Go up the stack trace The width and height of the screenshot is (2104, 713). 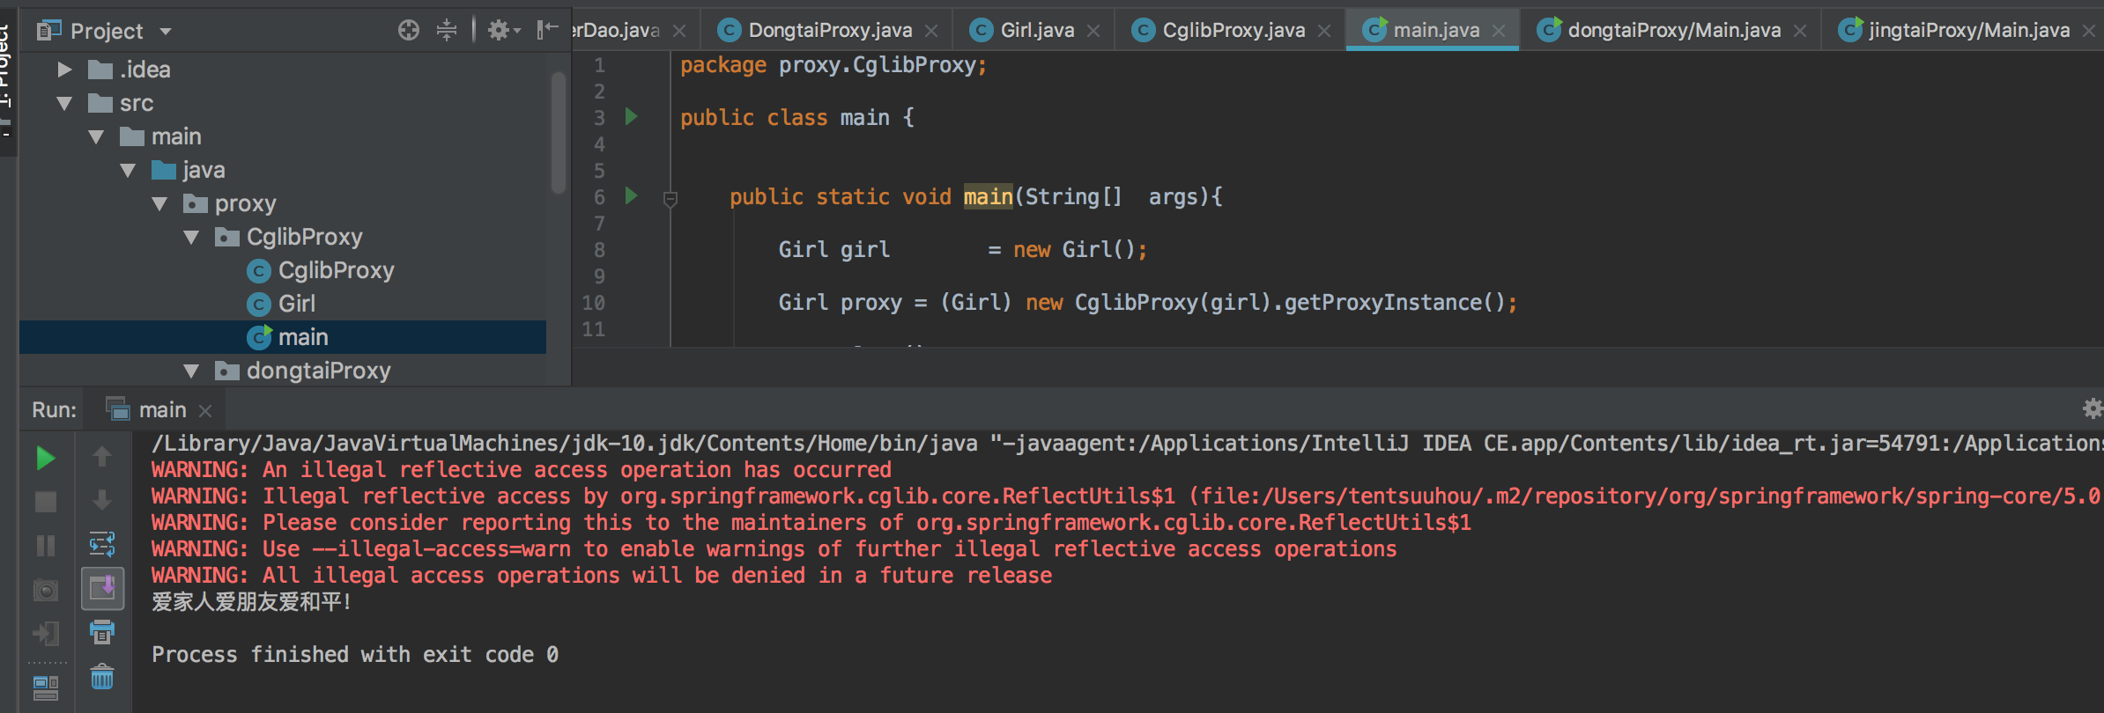pos(102,456)
